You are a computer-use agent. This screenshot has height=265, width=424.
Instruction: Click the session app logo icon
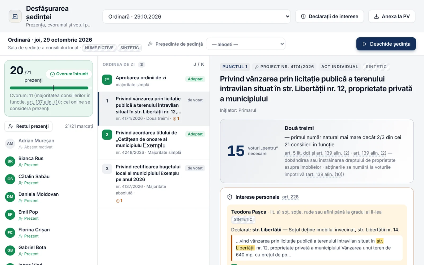pyautogui.click(x=15, y=16)
